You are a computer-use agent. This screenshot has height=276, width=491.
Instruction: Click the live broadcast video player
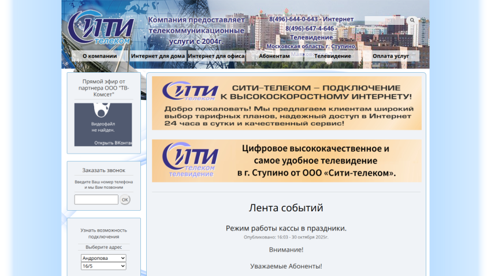[x=103, y=125]
